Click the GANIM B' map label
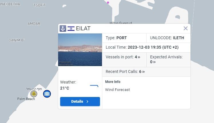 coord(17,40)
